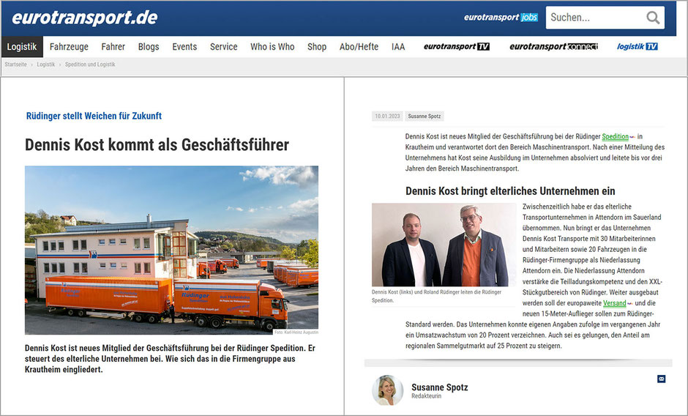Viewport: 688px width, 416px height.
Task: Click Susanne Spotz author portrait
Action: [x=387, y=390]
